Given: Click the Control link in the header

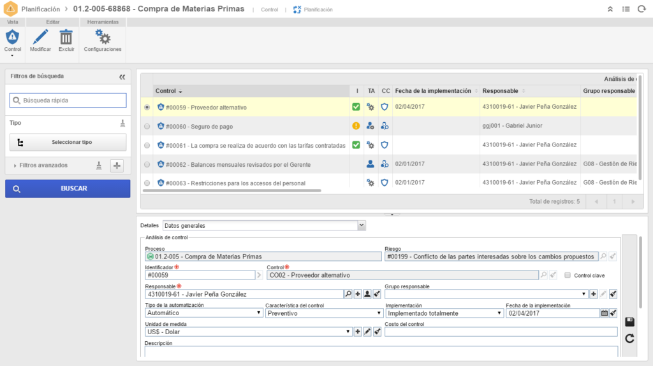Looking at the screenshot, I should [x=270, y=10].
